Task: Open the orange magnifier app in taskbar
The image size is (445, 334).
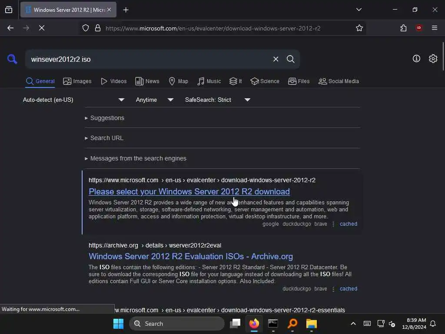Action: 292,324
